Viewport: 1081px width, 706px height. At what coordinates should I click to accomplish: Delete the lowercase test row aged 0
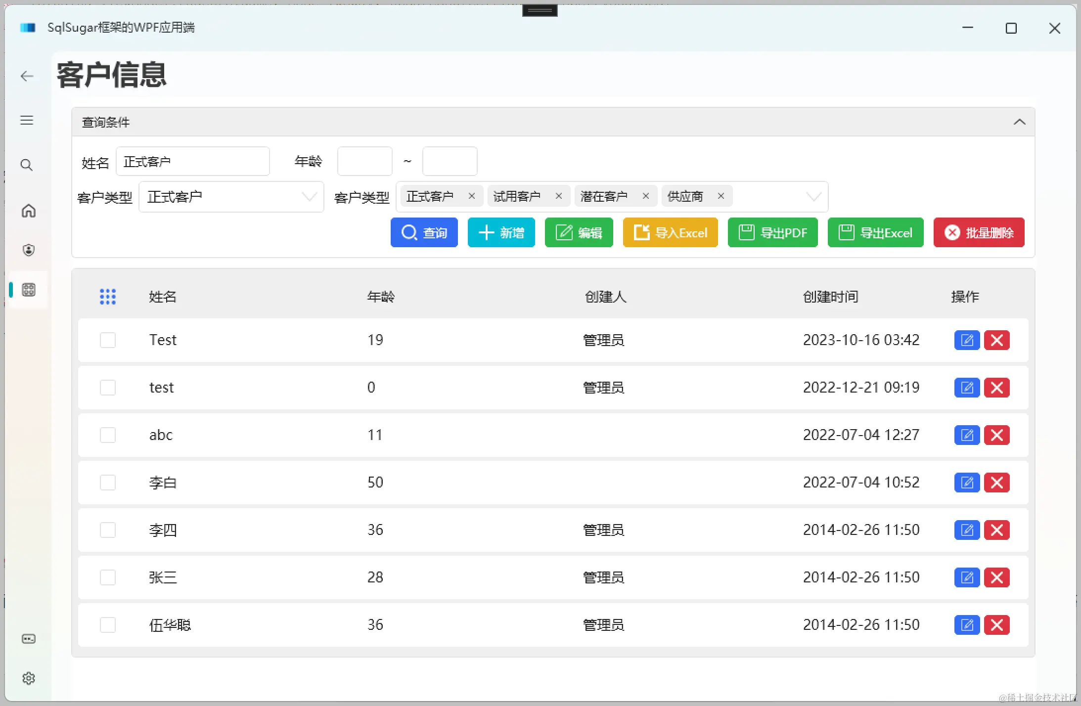[x=997, y=388]
